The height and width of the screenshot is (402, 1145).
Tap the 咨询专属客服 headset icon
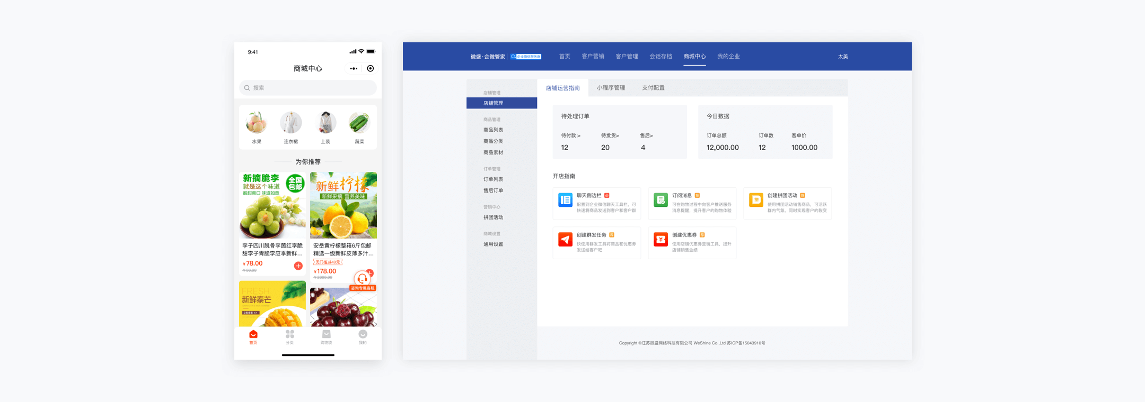[362, 278]
